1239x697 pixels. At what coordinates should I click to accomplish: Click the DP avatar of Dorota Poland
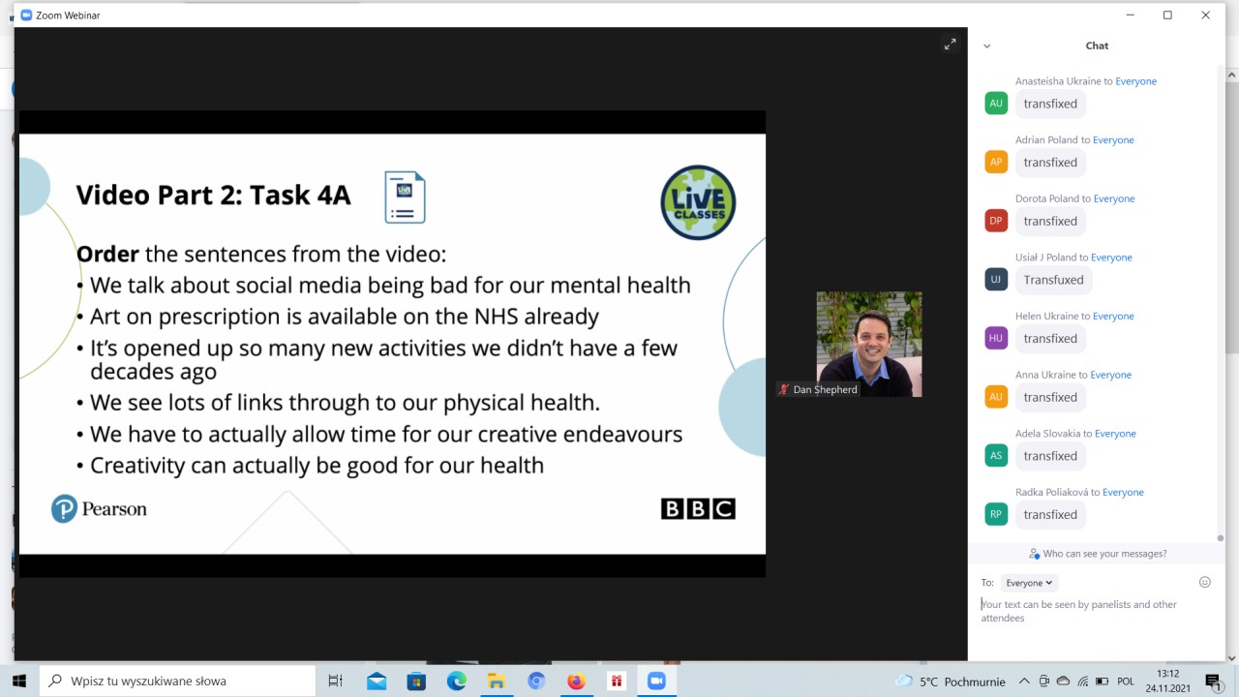click(996, 221)
